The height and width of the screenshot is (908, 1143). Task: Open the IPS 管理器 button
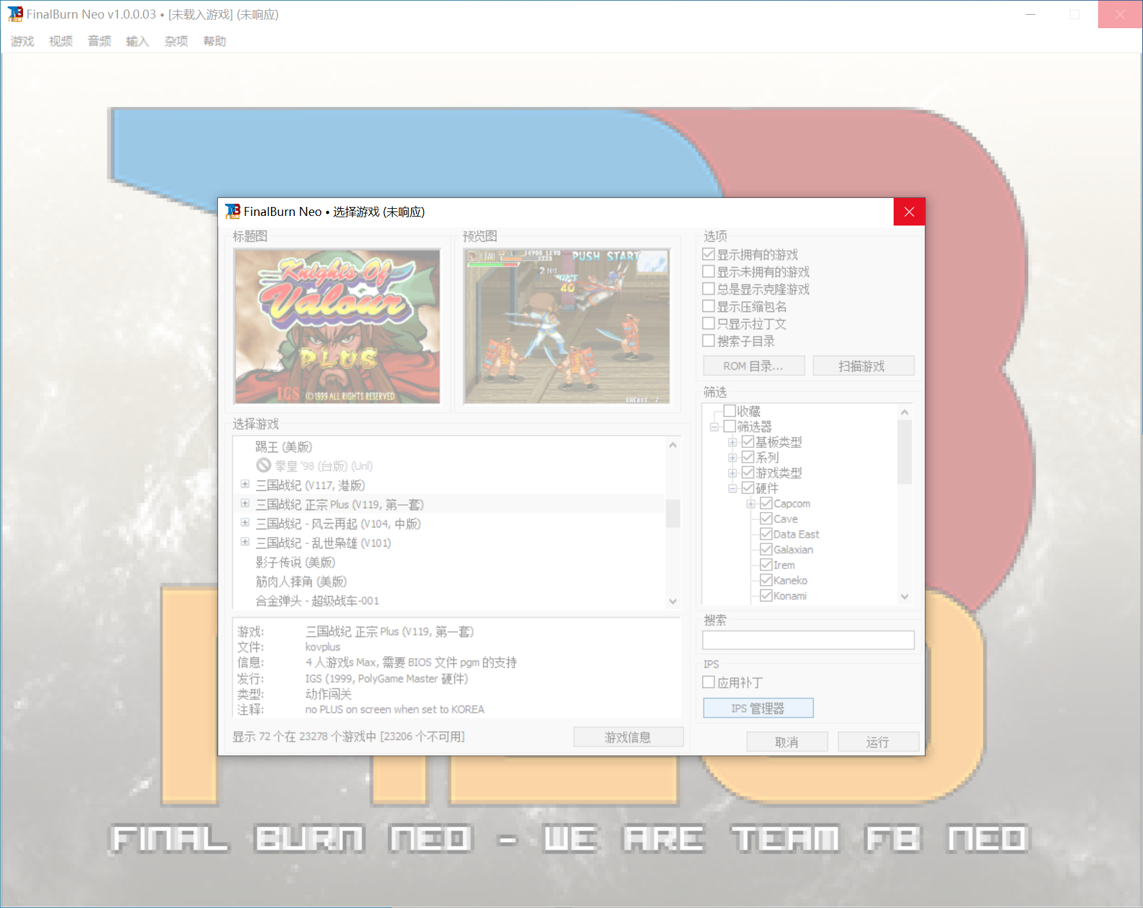pos(758,708)
